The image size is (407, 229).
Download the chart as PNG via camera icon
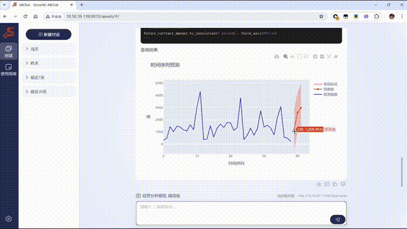pyautogui.click(x=277, y=57)
